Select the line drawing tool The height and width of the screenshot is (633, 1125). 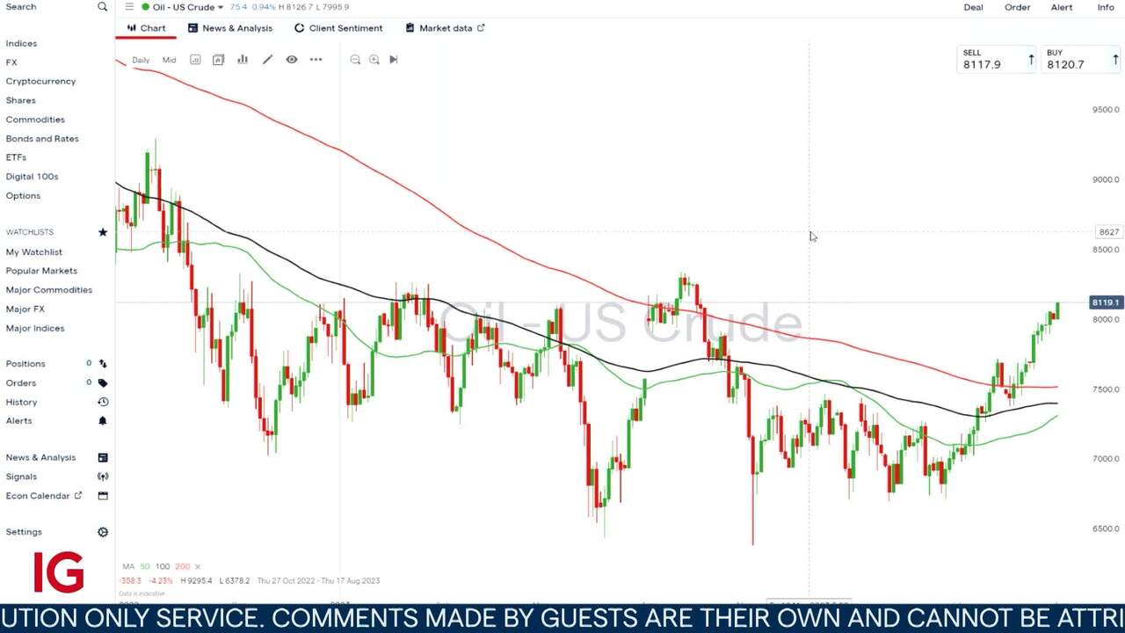[267, 60]
